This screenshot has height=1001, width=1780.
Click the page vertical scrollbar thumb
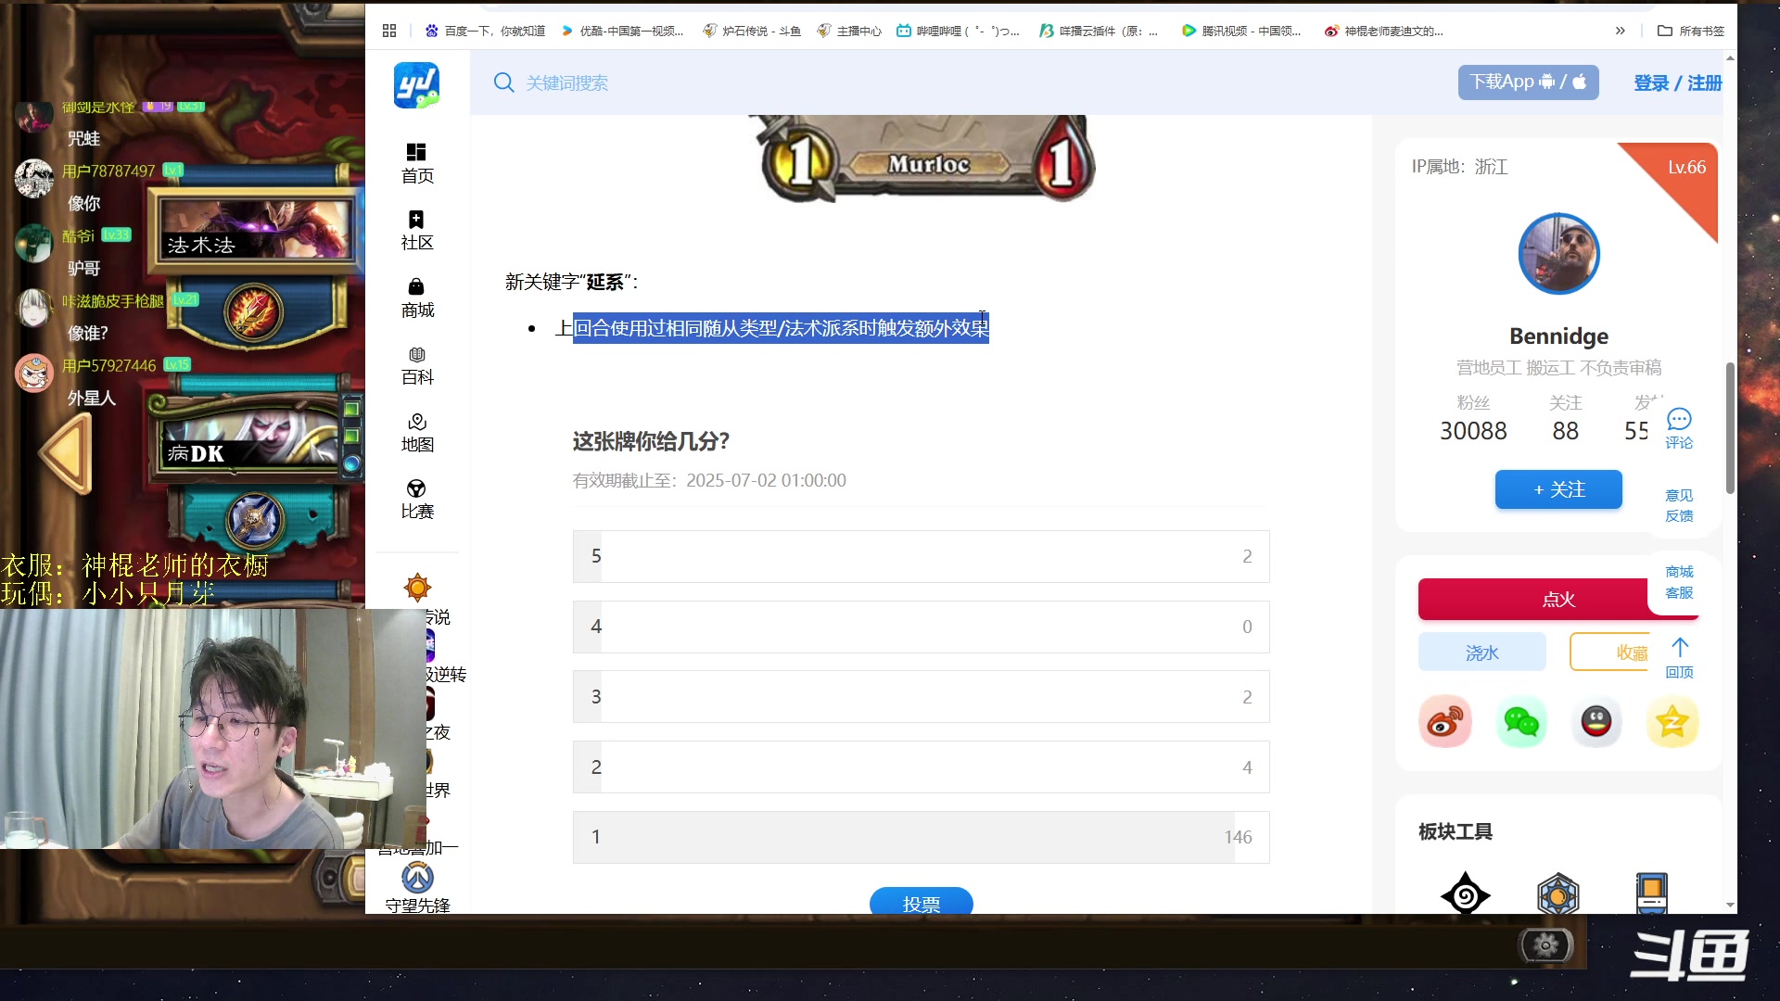point(1730,428)
